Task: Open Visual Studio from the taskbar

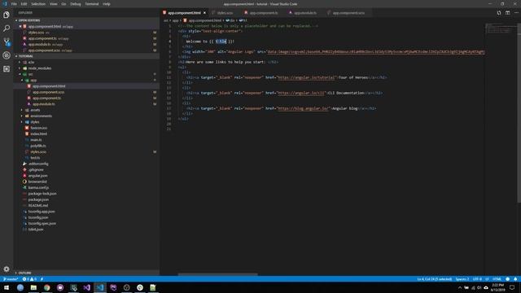Action: [87, 287]
